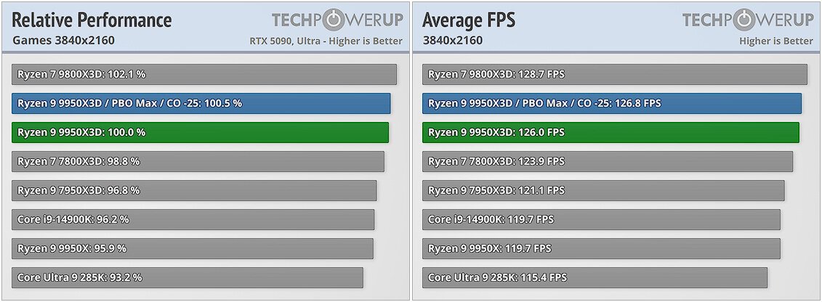This screenshot has width=822, height=302.
Task: Click the blue 9950X3D PBO Max 126.8 FPS bar
Action: pyautogui.click(x=612, y=104)
